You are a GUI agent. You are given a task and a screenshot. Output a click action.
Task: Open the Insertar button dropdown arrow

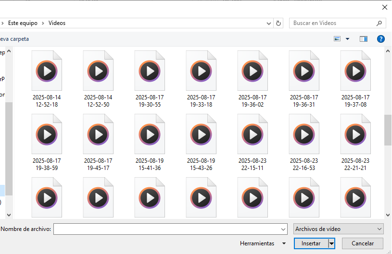click(331, 243)
